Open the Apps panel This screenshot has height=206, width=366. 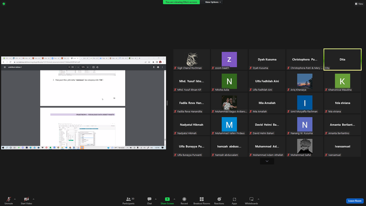234,201
